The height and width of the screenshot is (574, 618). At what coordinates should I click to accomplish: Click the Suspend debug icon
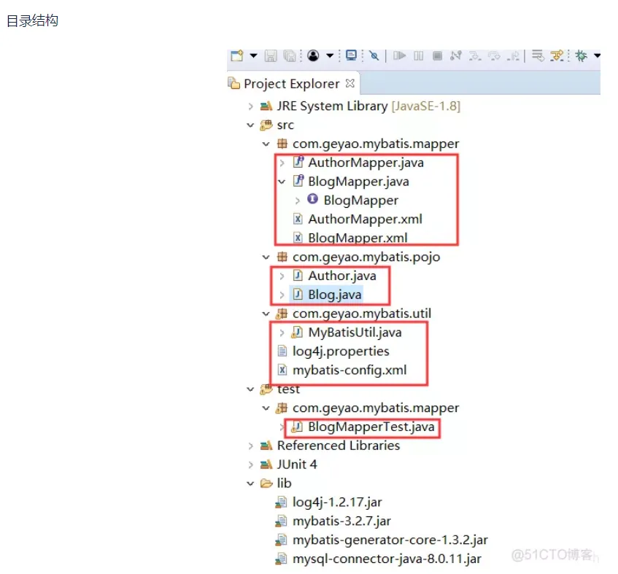click(419, 56)
